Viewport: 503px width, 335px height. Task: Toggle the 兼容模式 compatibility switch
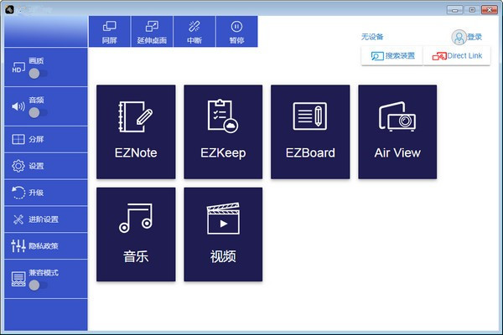(x=36, y=285)
